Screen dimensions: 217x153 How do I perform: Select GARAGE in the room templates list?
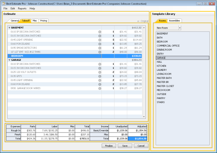(182, 58)
